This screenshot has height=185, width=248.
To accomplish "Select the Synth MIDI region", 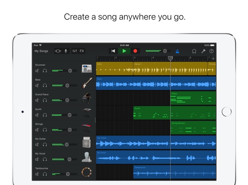I will 175,113.
